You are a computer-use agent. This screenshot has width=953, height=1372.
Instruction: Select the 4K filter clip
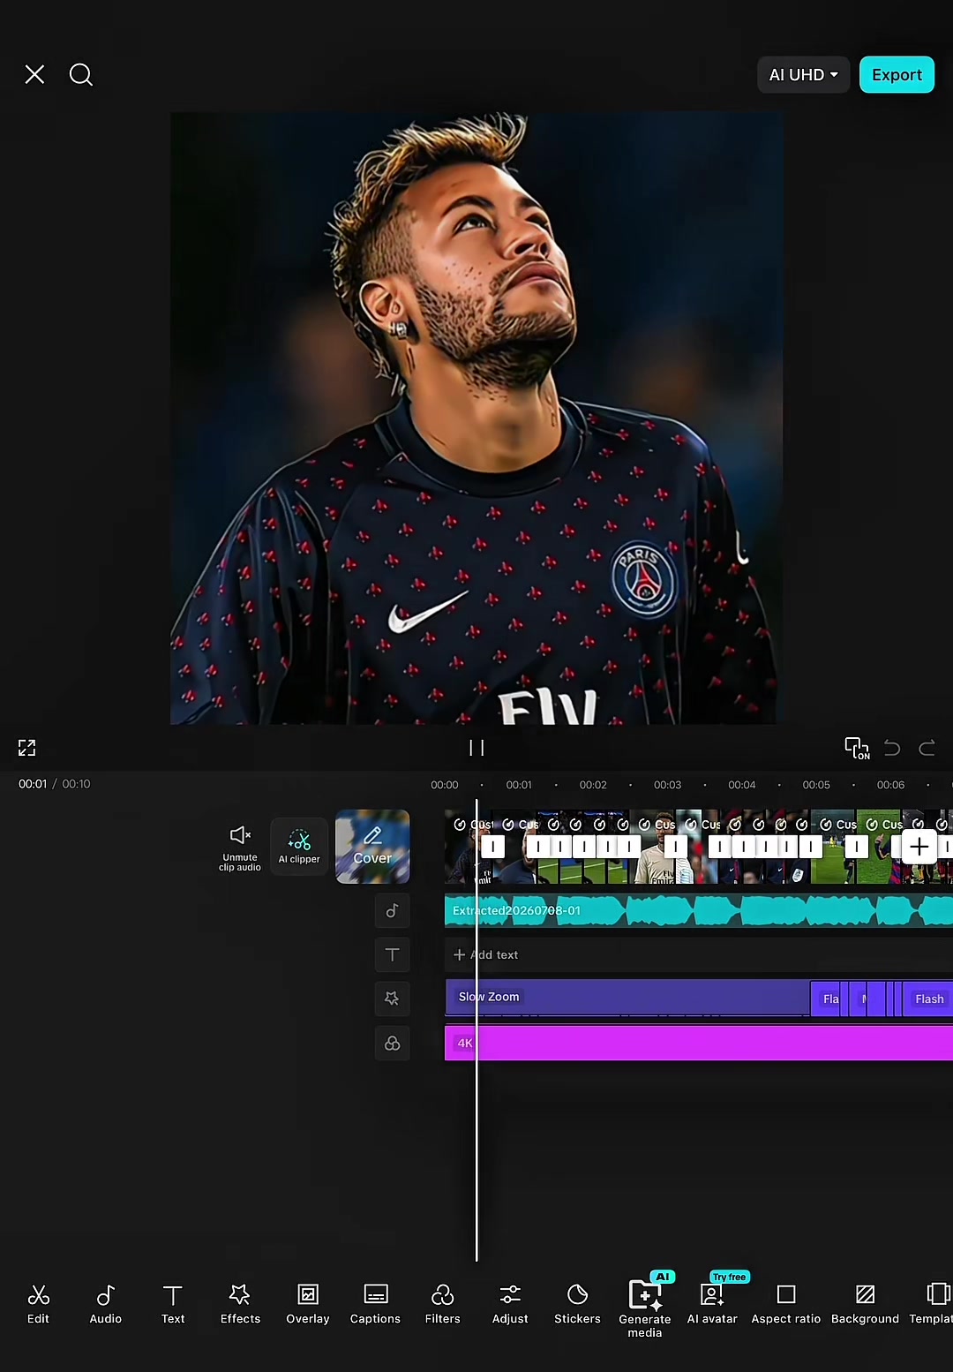pos(698,1043)
